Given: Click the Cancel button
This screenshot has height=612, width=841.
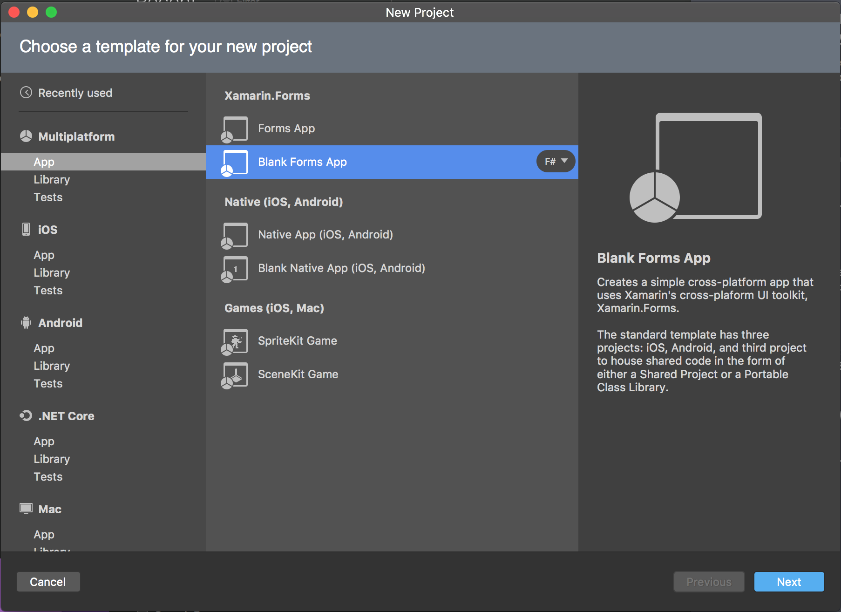Looking at the screenshot, I should [x=48, y=582].
